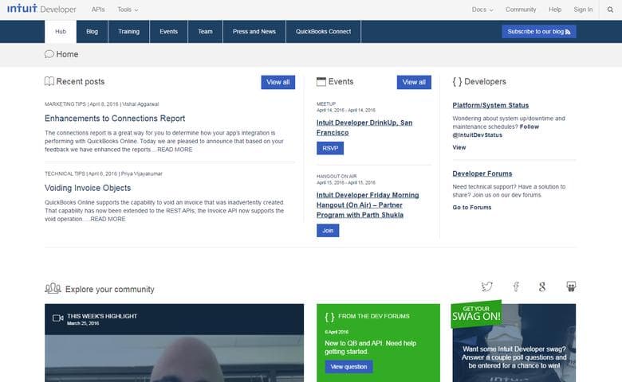Click View under Platform/System Status
Viewport: 622px width, 382px height.
459,147
